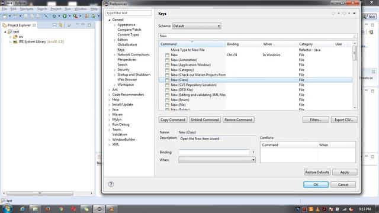Click the Debug bug icon in Eclipse toolbar
This screenshot has width=379, height=213.
pos(54,16)
